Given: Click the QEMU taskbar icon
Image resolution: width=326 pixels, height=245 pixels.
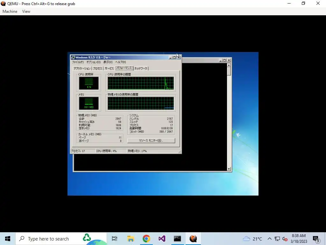Looking at the screenshot, I should [193, 239].
